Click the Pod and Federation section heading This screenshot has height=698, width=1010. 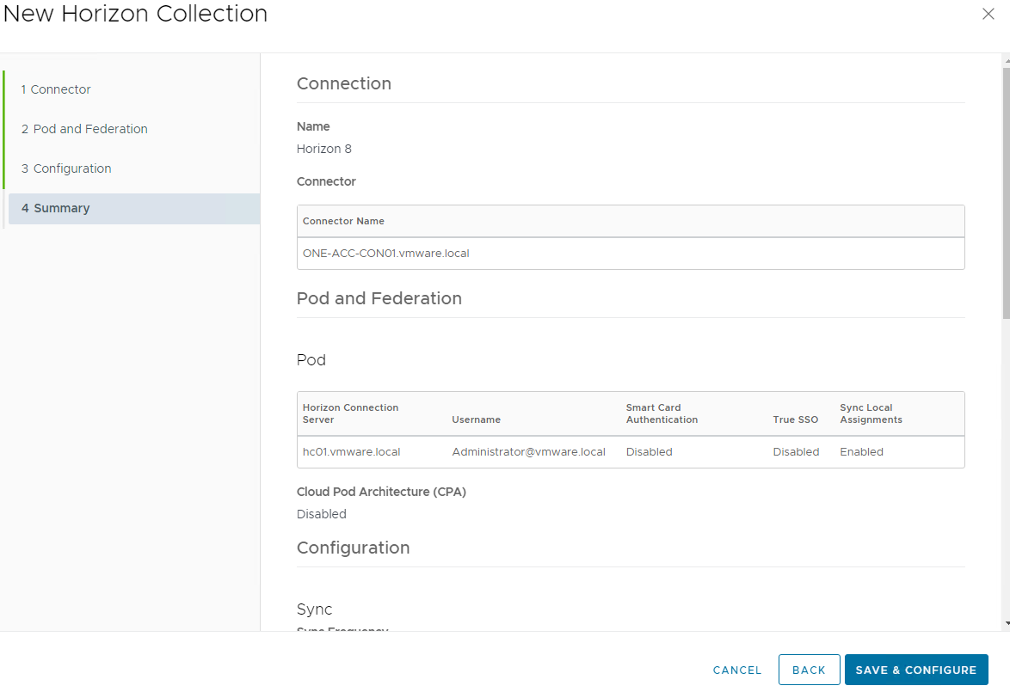tap(379, 298)
